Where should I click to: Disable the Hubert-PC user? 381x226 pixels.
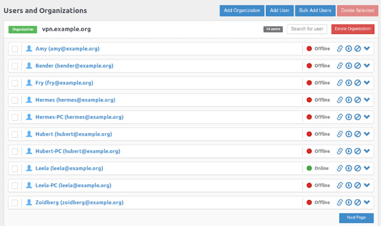357,151
